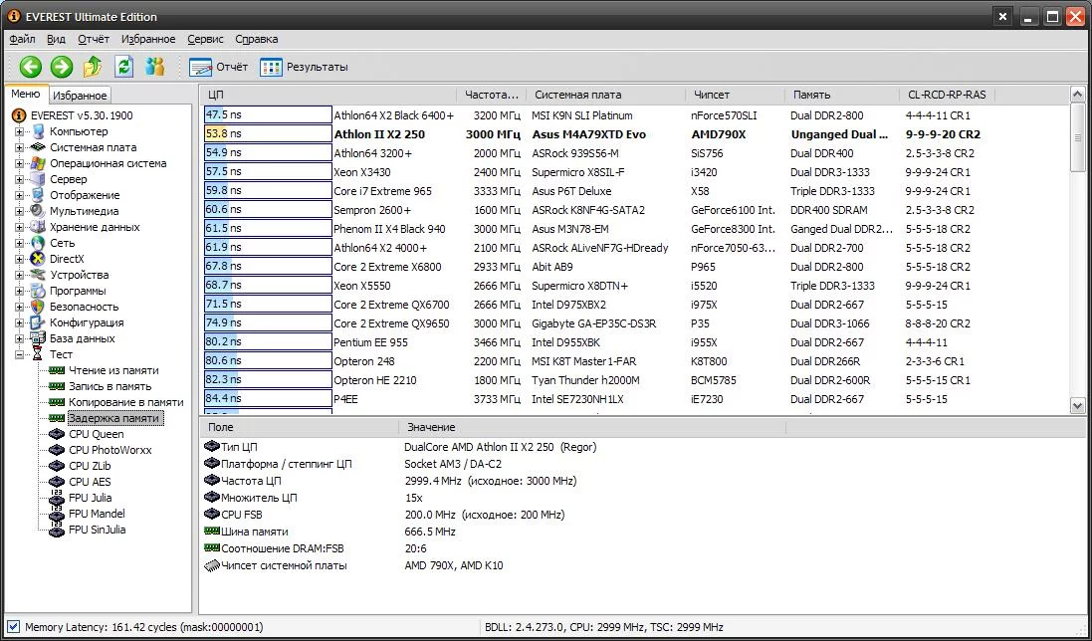The width and height of the screenshot is (1092, 641).
Task: Switch to the Избранное tab
Action: point(80,96)
